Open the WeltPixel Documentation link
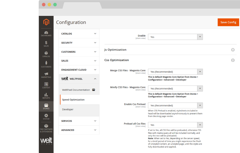Screen dimensions: 240x153 point(76,89)
